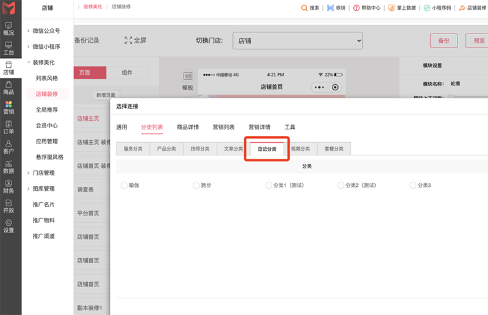Image resolution: width=488 pixels, height=315 pixels.
Task: Choose the 跑步 category radio button
Action: 196,185
